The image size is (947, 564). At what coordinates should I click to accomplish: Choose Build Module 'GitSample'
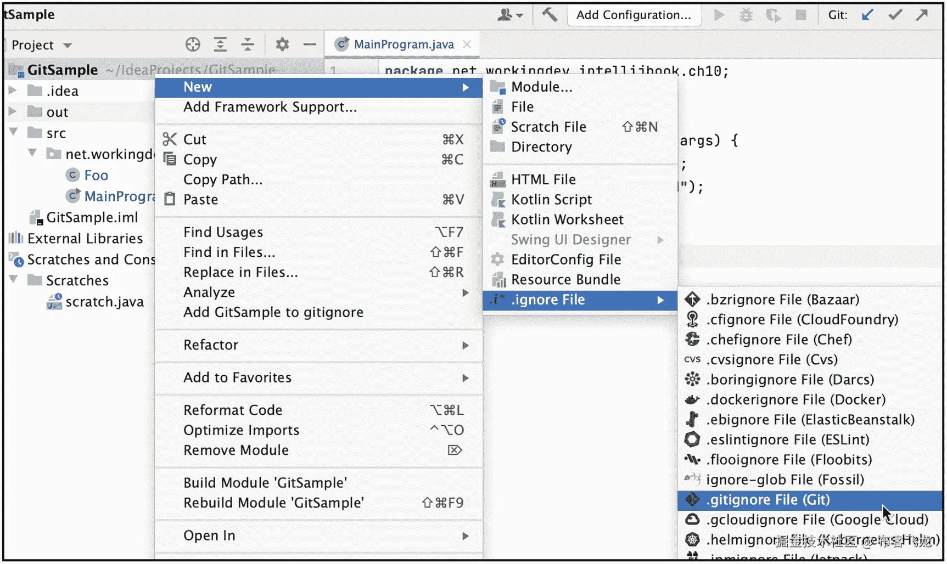pyautogui.click(x=318, y=483)
